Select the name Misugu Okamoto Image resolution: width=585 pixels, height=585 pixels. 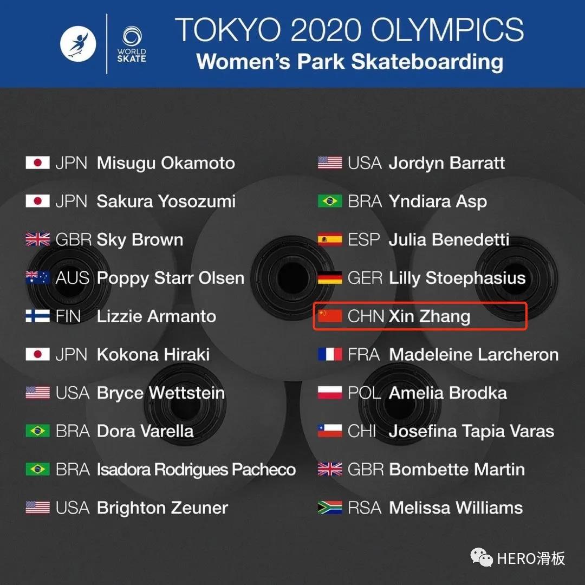[166, 164]
